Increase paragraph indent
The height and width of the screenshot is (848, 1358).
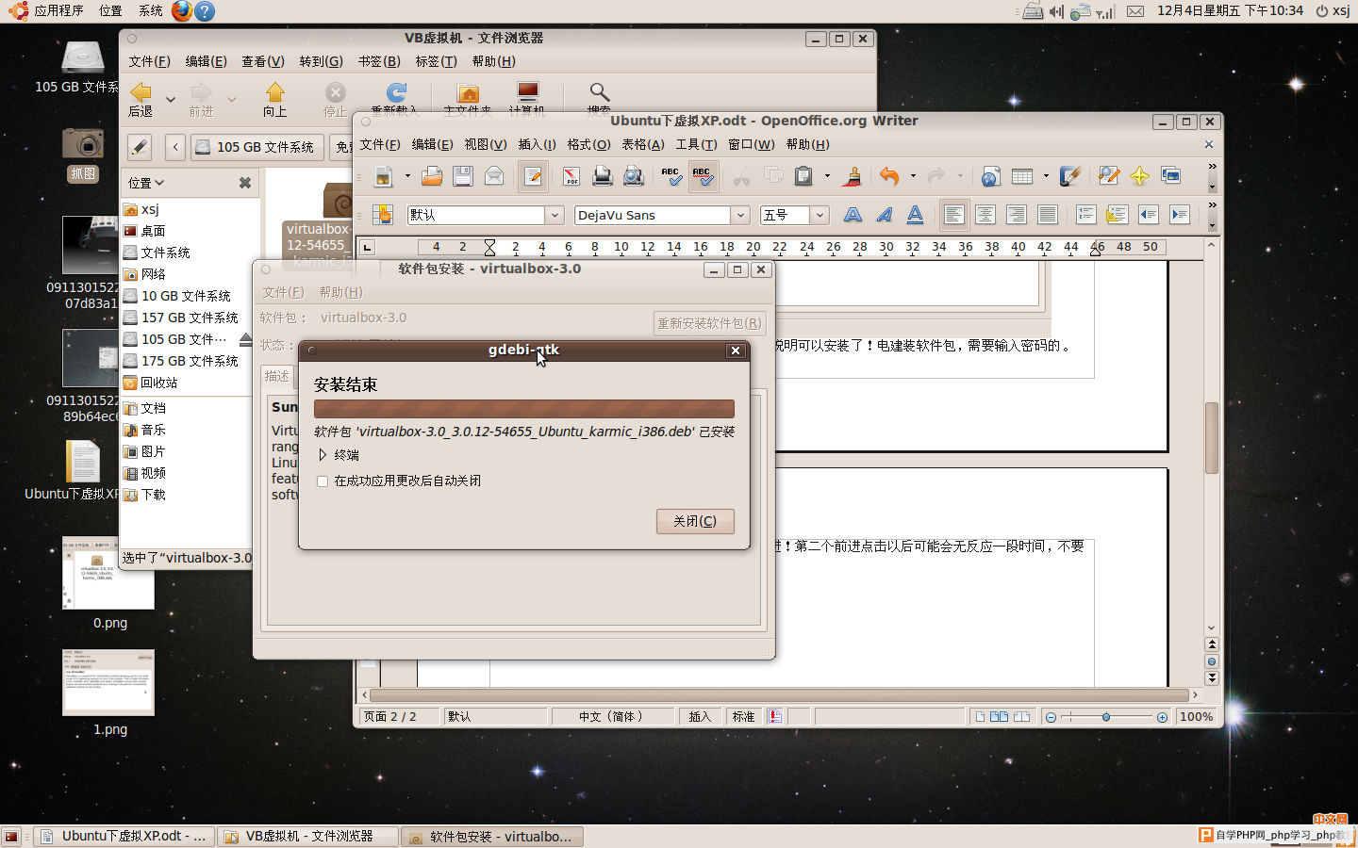click(1179, 215)
